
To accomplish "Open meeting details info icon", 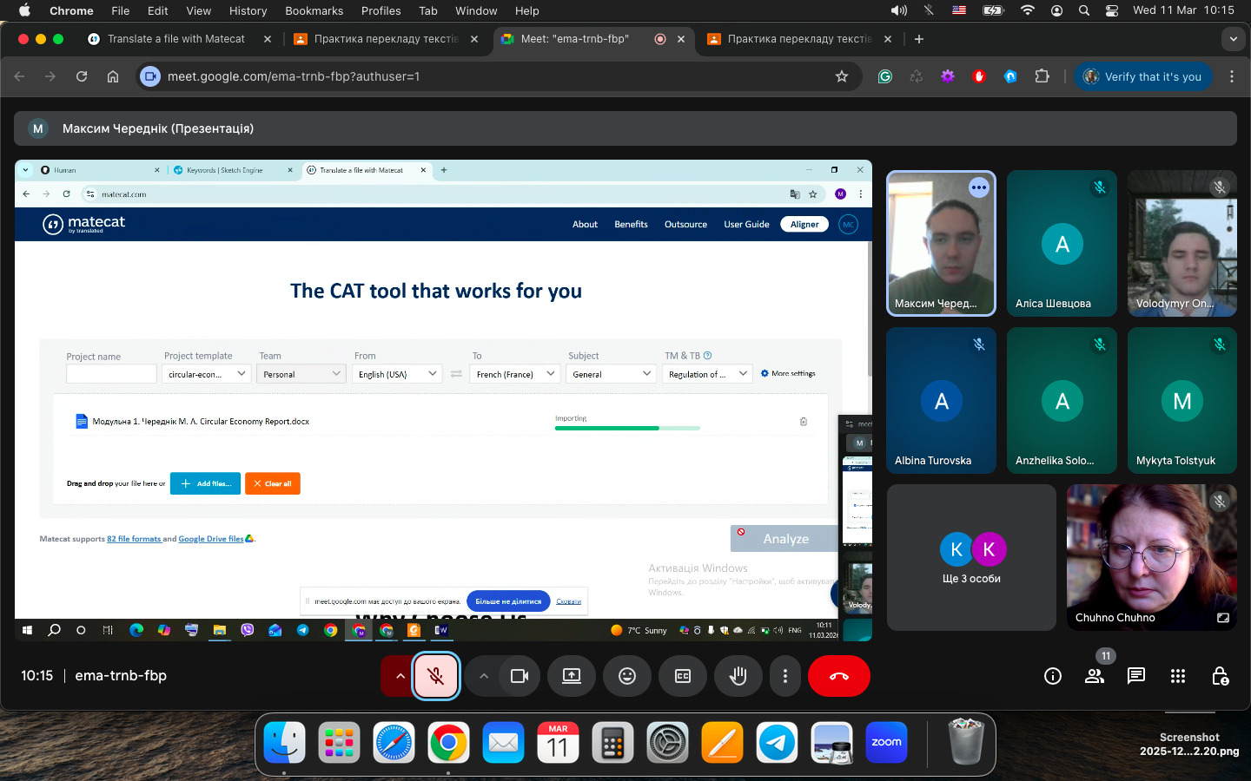I will (x=1052, y=676).
